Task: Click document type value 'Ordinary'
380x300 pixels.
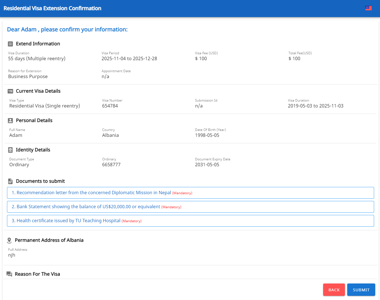Action: (x=19, y=165)
